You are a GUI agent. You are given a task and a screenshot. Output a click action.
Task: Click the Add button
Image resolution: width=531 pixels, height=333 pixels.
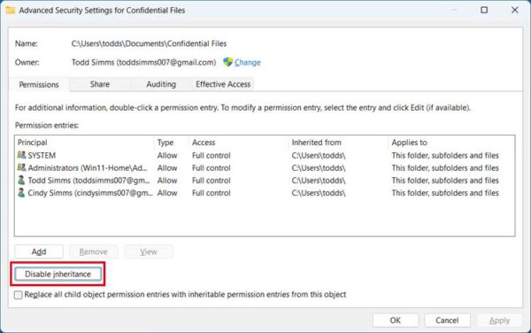[x=39, y=252]
